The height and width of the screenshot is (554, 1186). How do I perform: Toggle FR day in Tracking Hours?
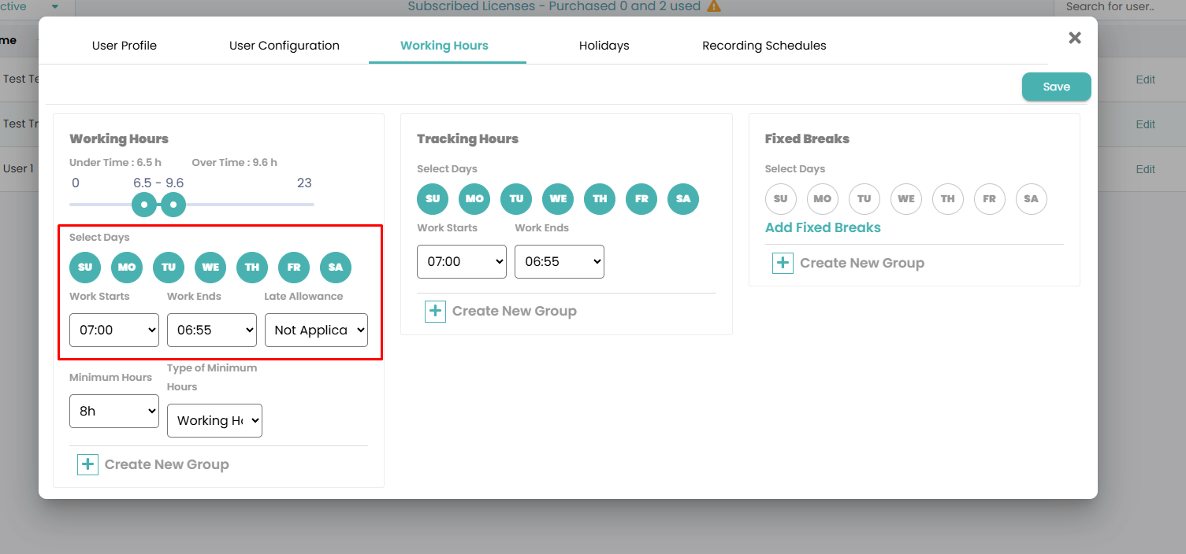(x=641, y=198)
